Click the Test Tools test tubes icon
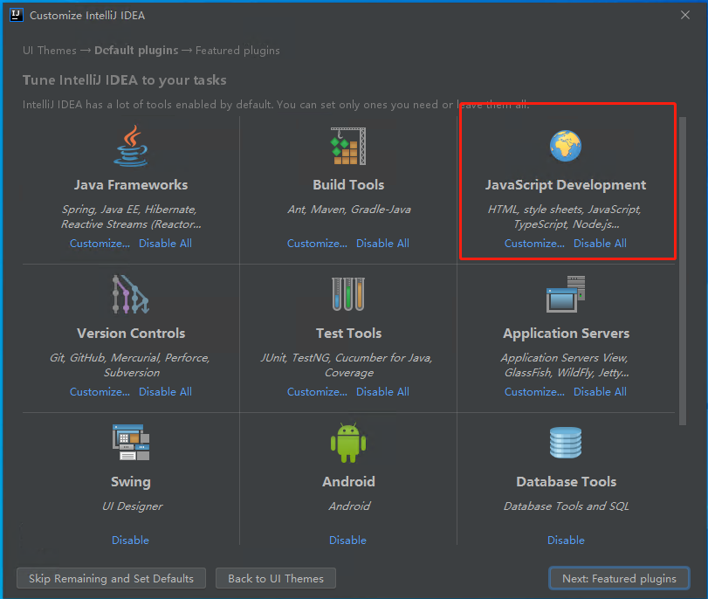Image resolution: width=708 pixels, height=599 pixels. 348,294
